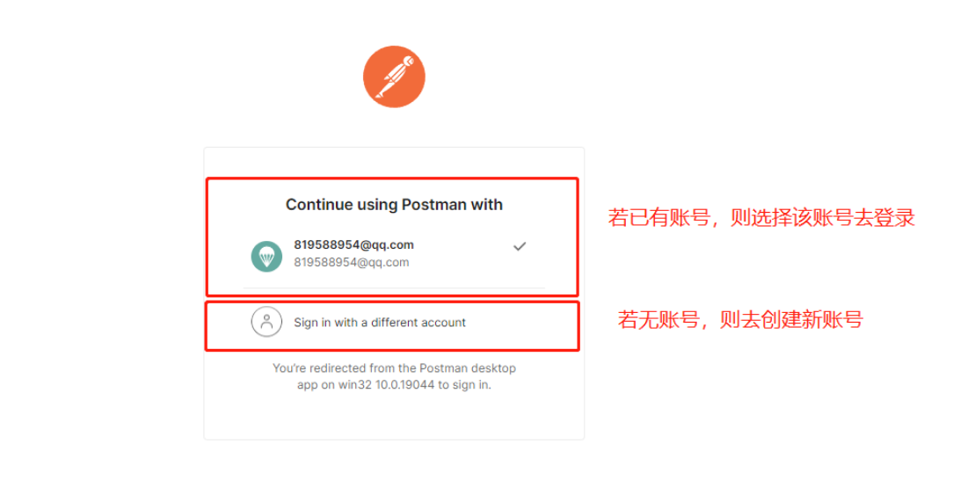Click the redirected from Postman desktop notice
Image resolution: width=975 pixels, height=502 pixels.
(394, 376)
